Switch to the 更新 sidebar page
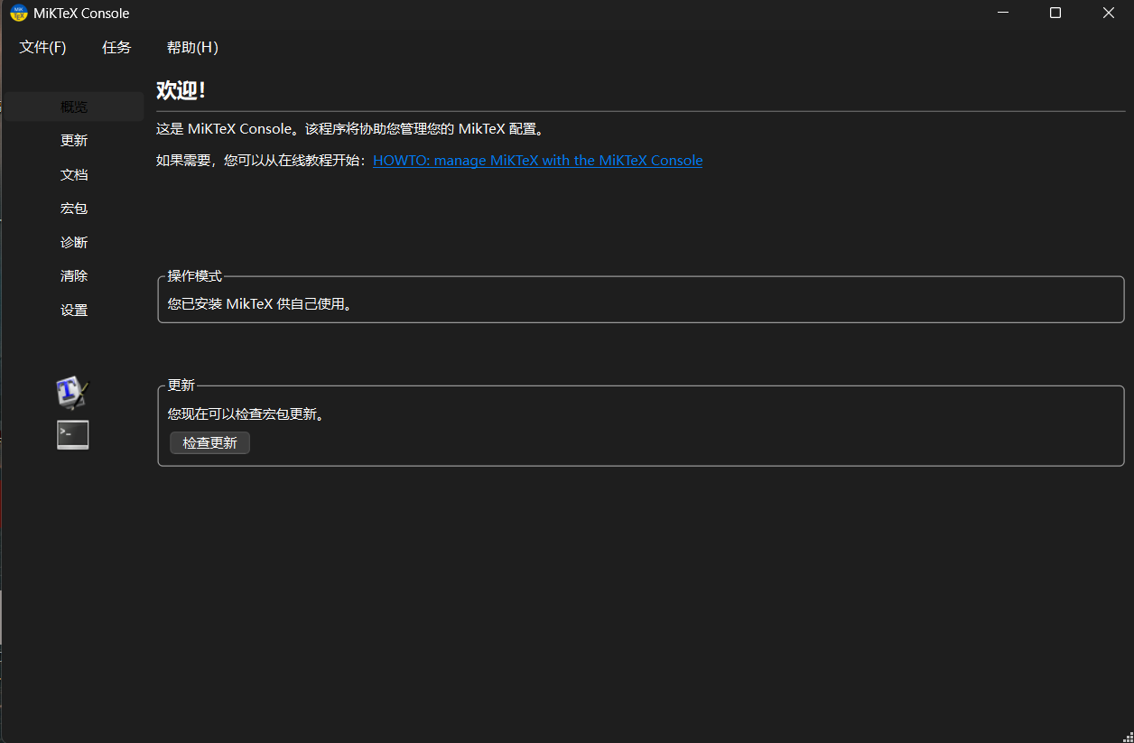1134x743 pixels. point(74,141)
